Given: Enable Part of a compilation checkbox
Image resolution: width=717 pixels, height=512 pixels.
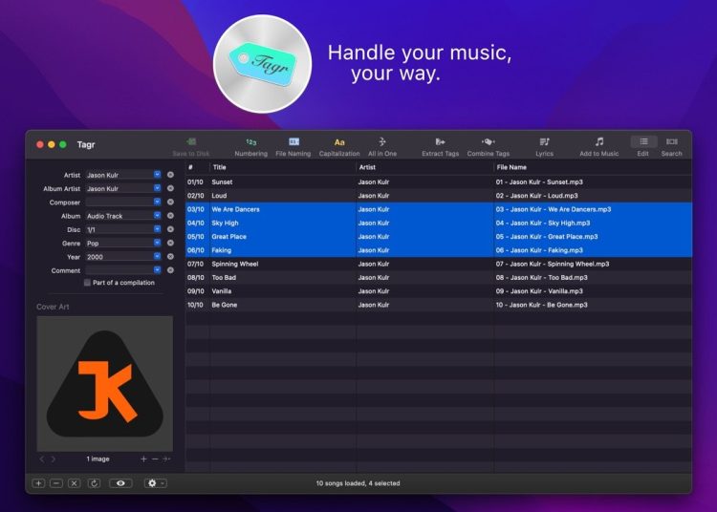Looking at the screenshot, I should [x=88, y=283].
